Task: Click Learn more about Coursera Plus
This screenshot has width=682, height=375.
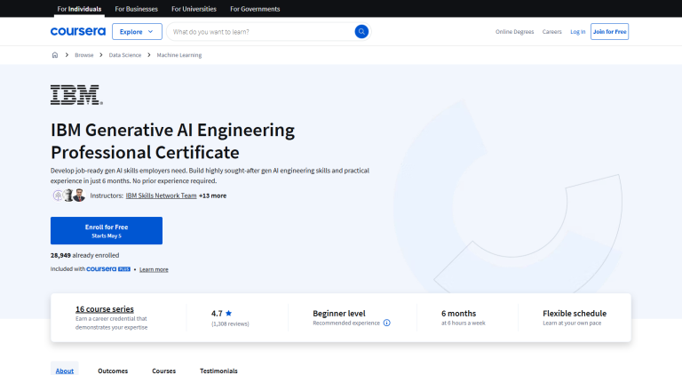Action: point(154,269)
